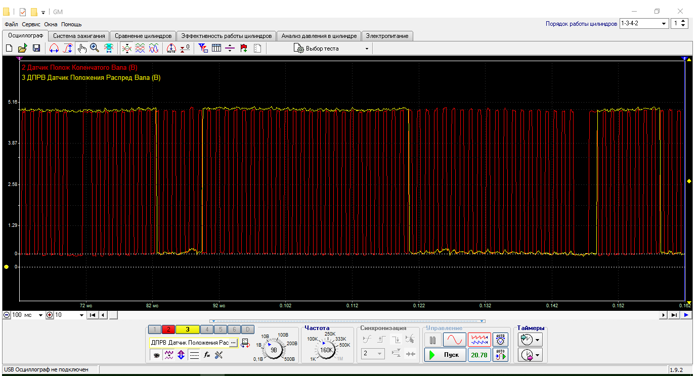Open synchronization channel dropdown showing 2

click(373, 354)
